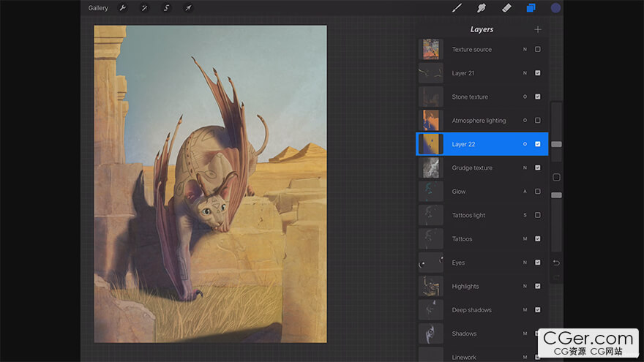Return to the Gallery

pos(98,8)
